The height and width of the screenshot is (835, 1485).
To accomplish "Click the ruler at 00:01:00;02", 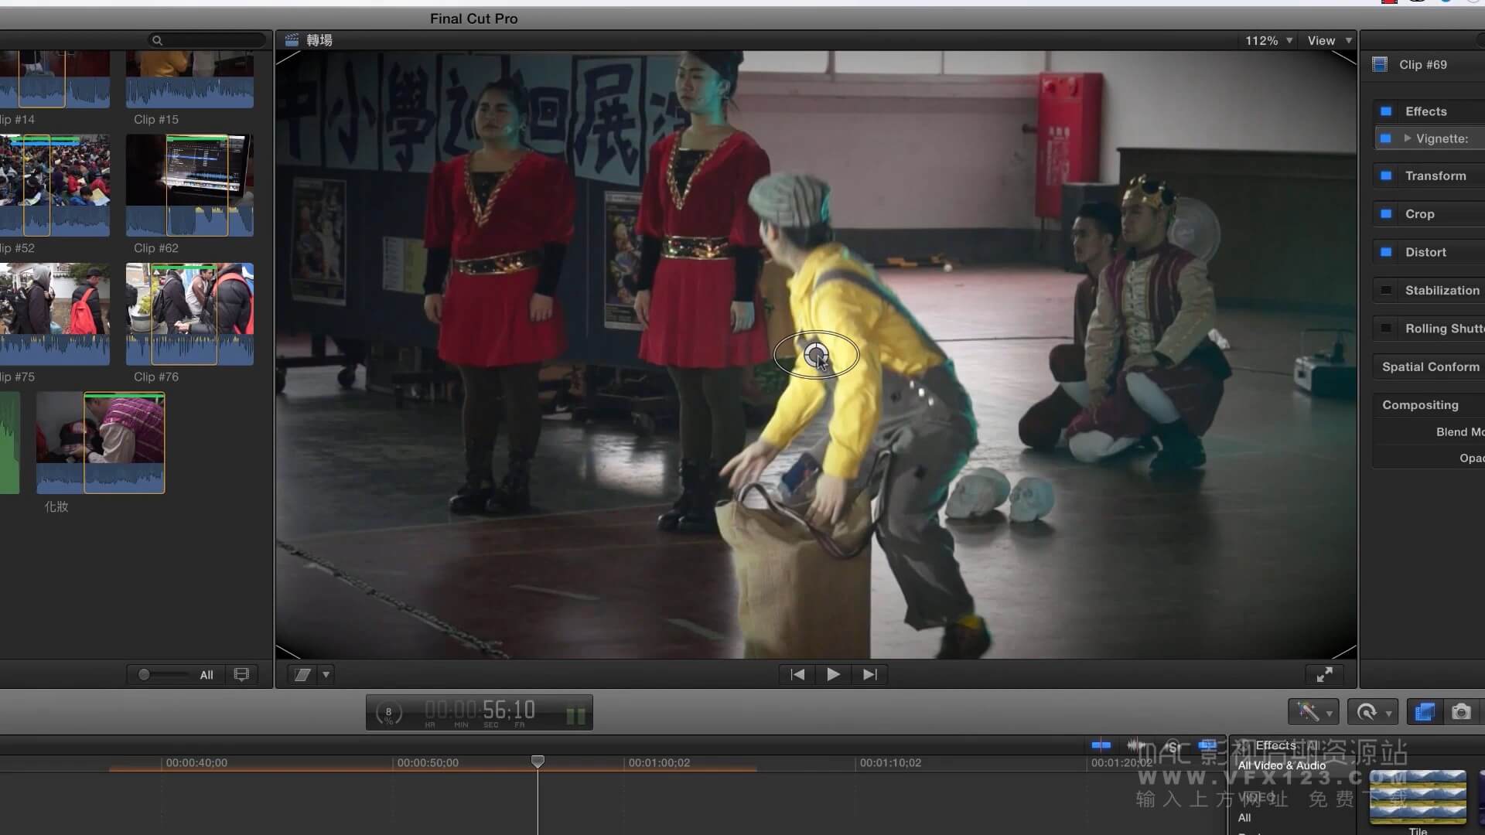I will pos(659,762).
